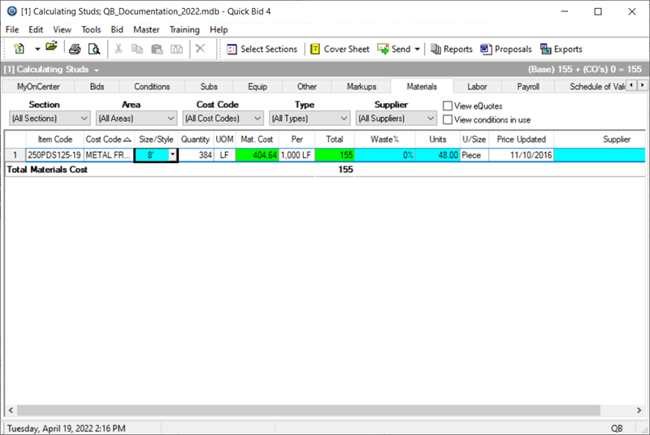650x435 pixels.
Task: Open the Area filter dropdown
Action: point(136,118)
